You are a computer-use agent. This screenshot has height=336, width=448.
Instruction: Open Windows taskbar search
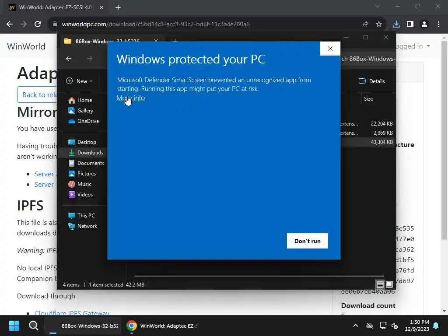33,325
